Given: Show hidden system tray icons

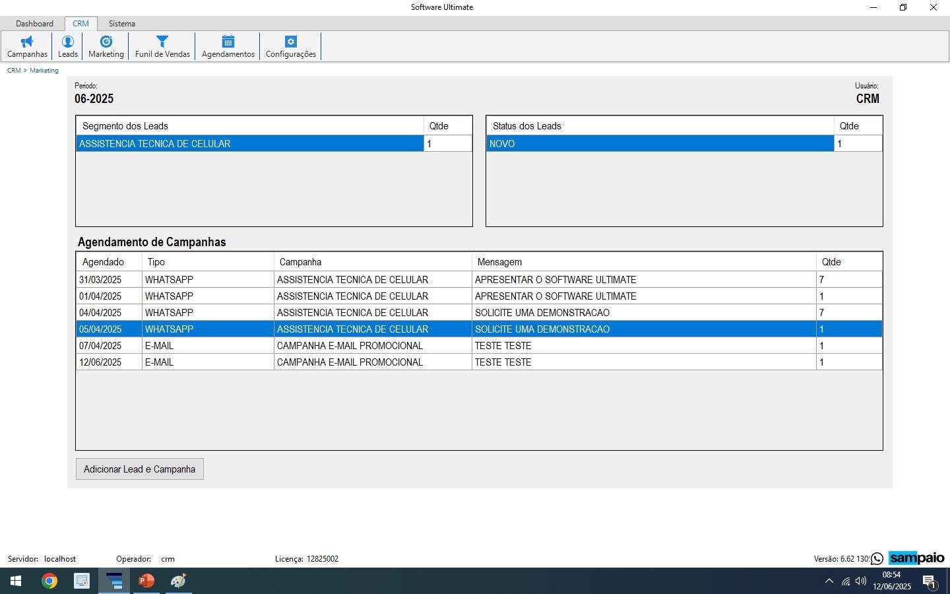Looking at the screenshot, I should click(x=829, y=581).
